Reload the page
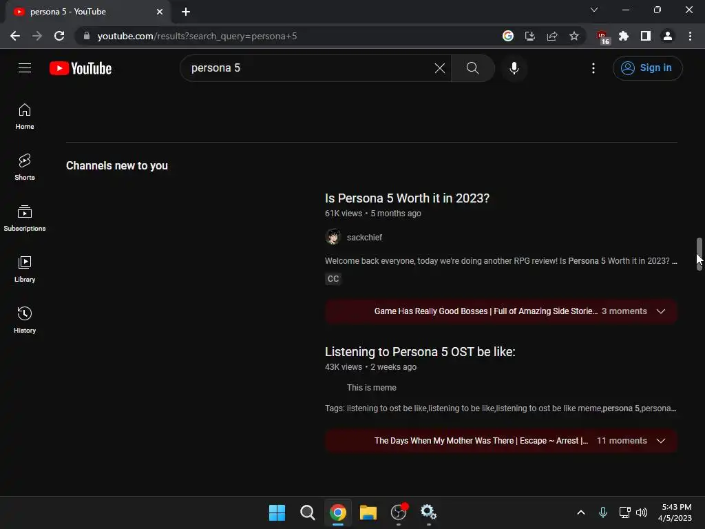Image resolution: width=705 pixels, height=529 pixels. [x=59, y=36]
